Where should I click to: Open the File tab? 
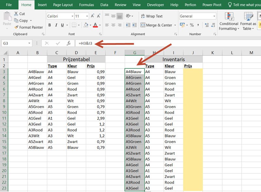(x=9, y=5)
